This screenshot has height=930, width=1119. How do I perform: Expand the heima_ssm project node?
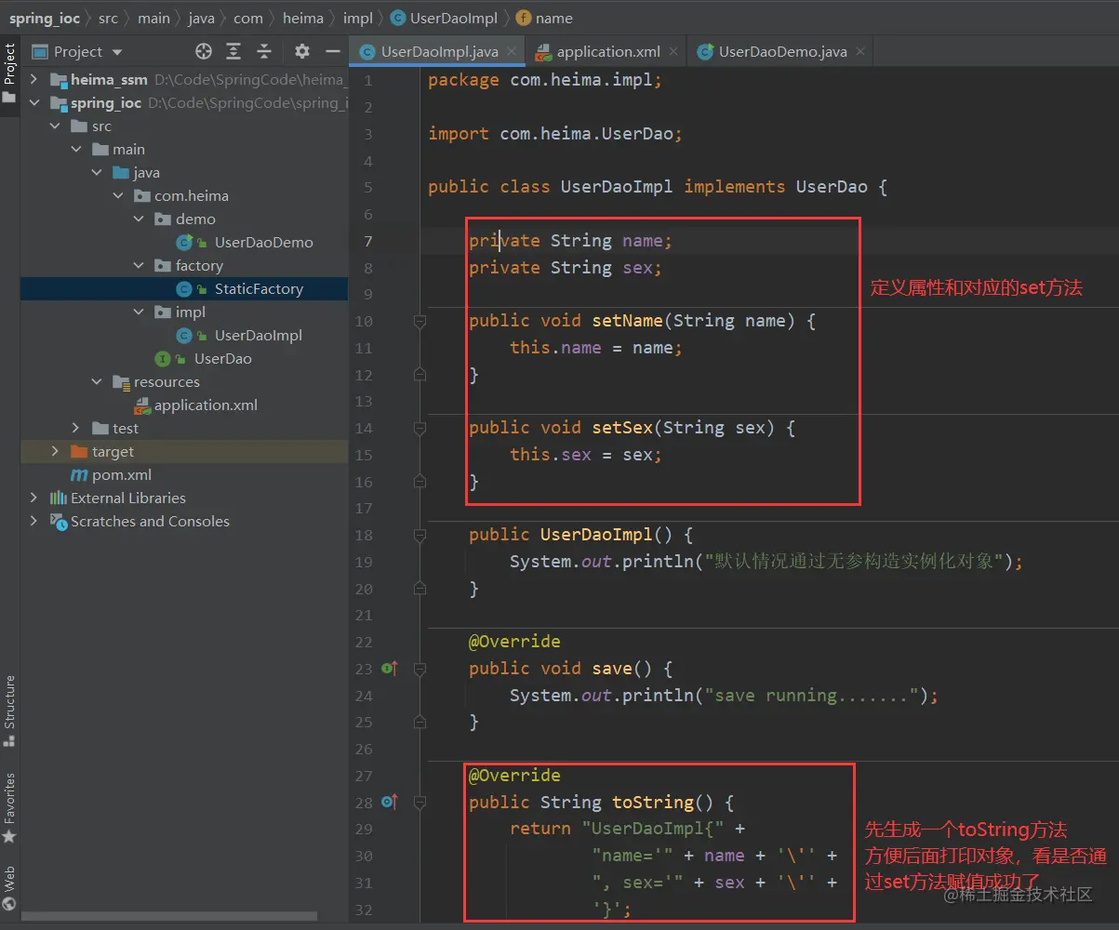pyautogui.click(x=34, y=80)
